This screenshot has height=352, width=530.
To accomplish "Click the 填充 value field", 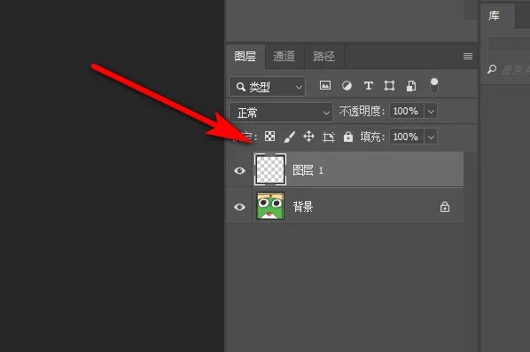I will [406, 137].
